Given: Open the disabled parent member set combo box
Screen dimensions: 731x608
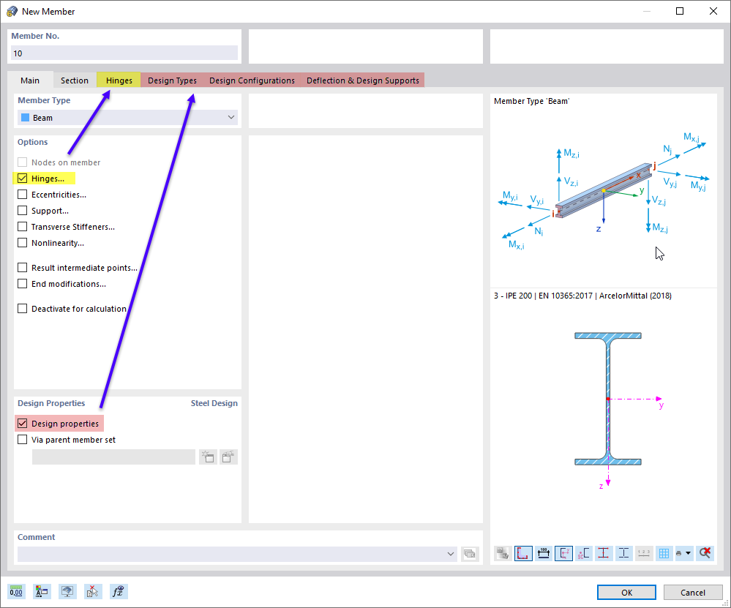Looking at the screenshot, I should 113,457.
